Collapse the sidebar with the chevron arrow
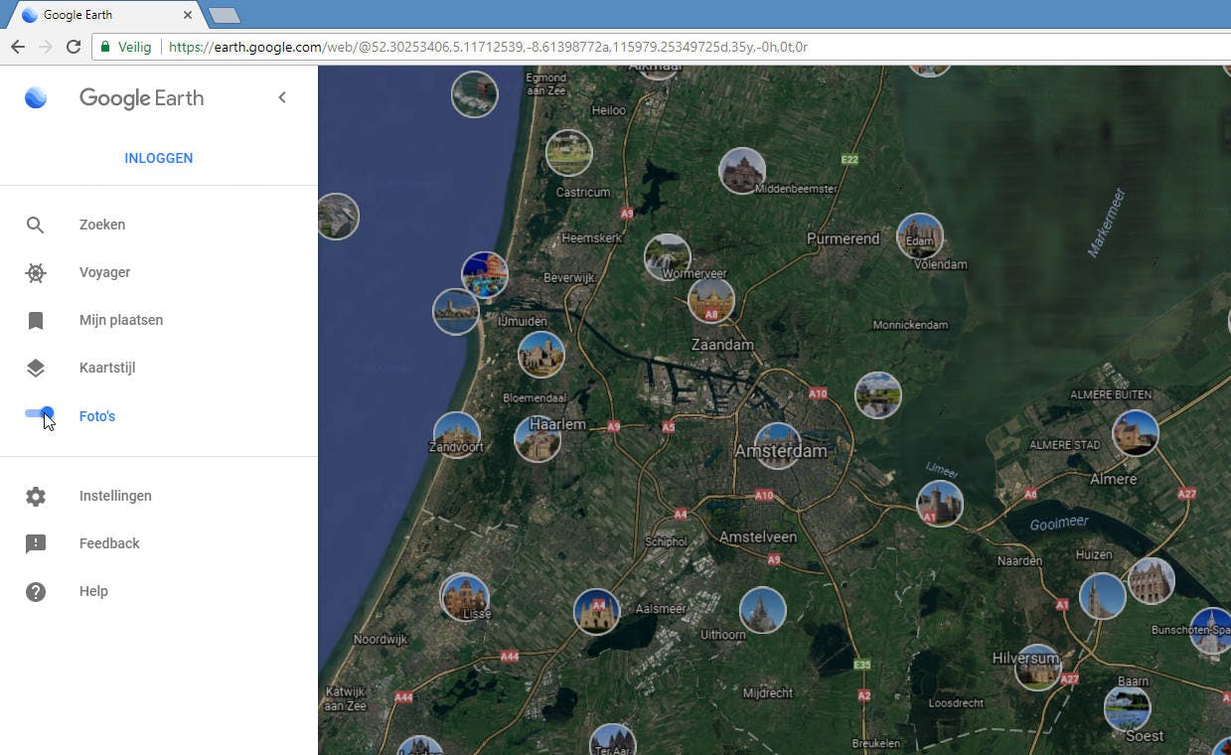The height and width of the screenshot is (755, 1231). click(282, 97)
